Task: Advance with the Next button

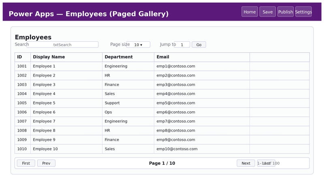Action: click(246, 163)
